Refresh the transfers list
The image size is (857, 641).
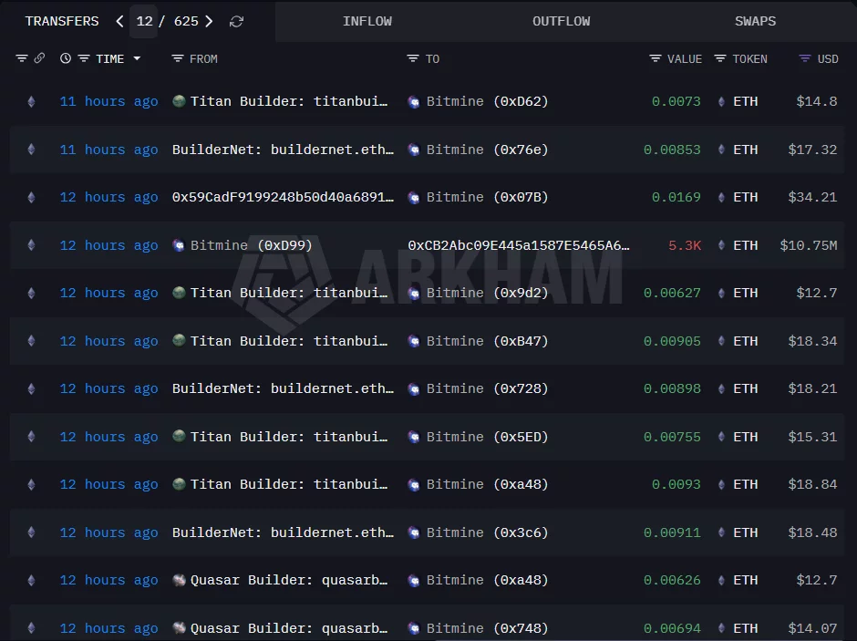236,20
